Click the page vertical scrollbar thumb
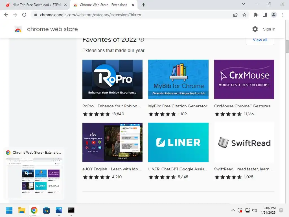This screenshot has height=217, width=289. (x=287, y=47)
